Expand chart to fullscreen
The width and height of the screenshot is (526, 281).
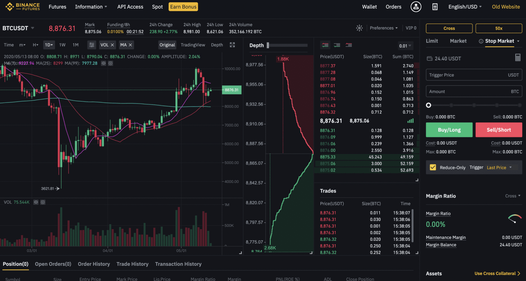coord(232,45)
